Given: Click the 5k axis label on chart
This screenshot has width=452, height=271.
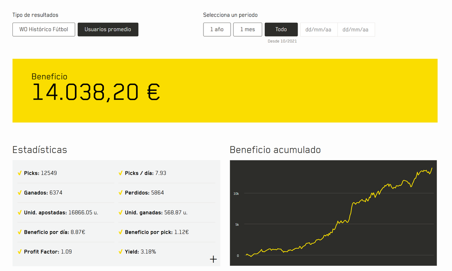Looking at the screenshot, I should (x=237, y=225).
